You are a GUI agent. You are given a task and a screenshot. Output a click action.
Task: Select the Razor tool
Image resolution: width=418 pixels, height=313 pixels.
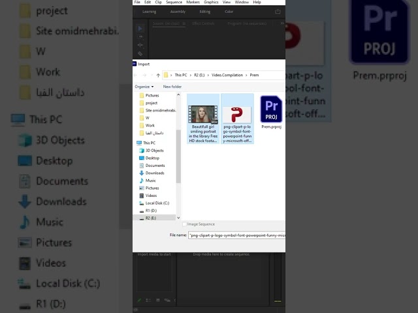tap(140, 53)
